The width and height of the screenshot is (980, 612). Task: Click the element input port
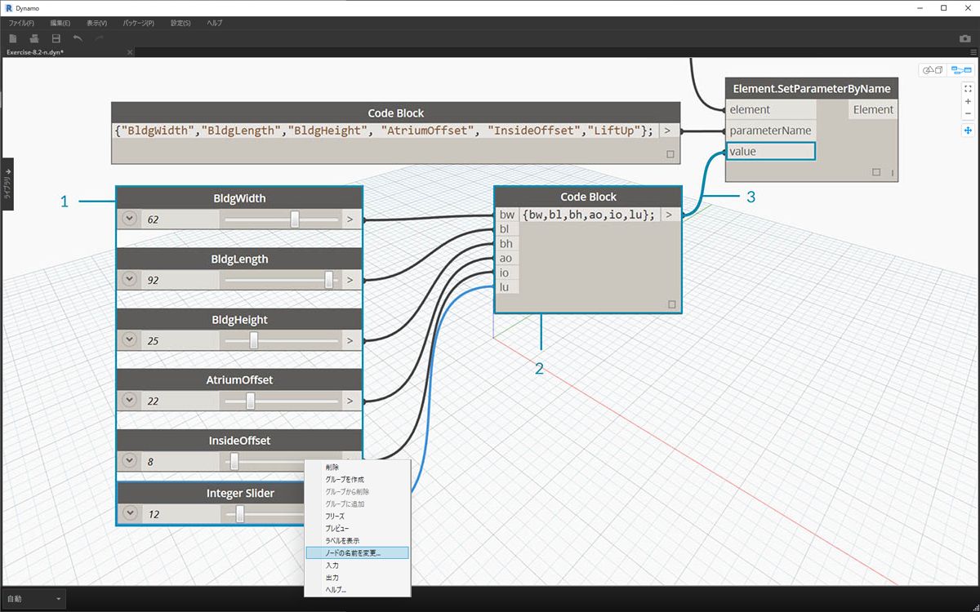click(x=770, y=109)
